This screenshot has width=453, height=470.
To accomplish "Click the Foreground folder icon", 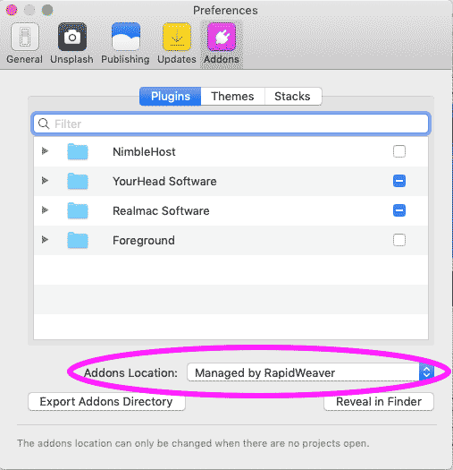I will (x=78, y=240).
